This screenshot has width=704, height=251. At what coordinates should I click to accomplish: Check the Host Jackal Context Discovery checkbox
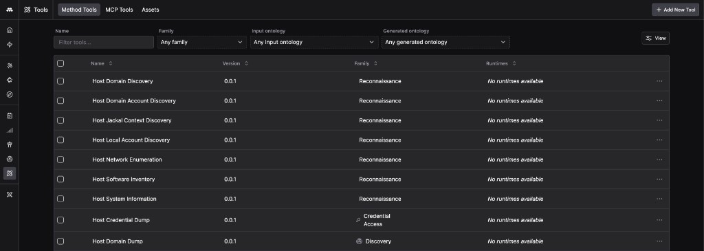pyautogui.click(x=60, y=120)
